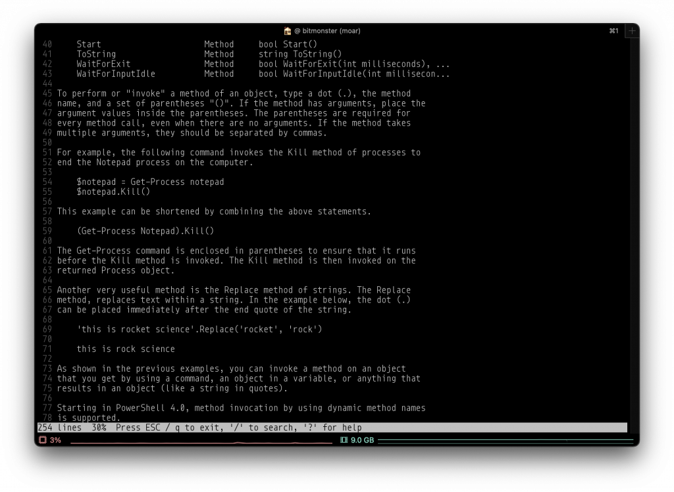Click 'Another very useful method' line 65
The width and height of the screenshot is (674, 492).
(x=234, y=290)
